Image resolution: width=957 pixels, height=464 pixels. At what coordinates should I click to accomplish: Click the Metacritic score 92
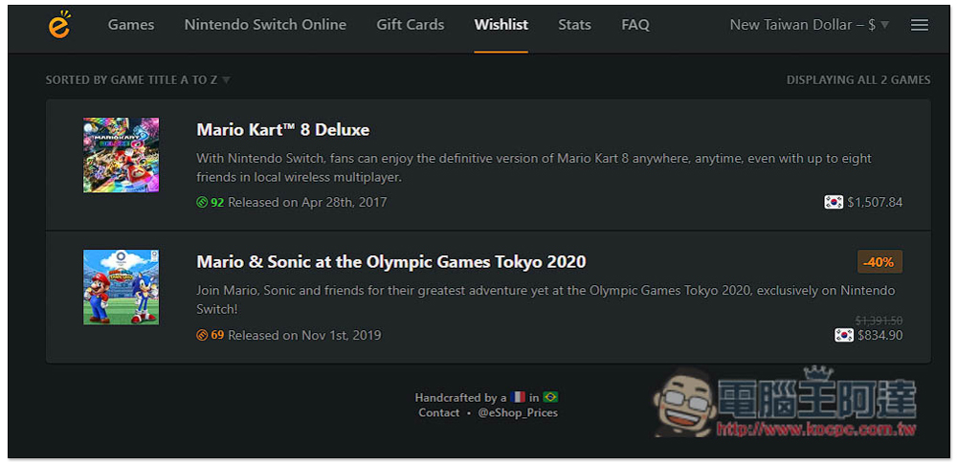[217, 202]
